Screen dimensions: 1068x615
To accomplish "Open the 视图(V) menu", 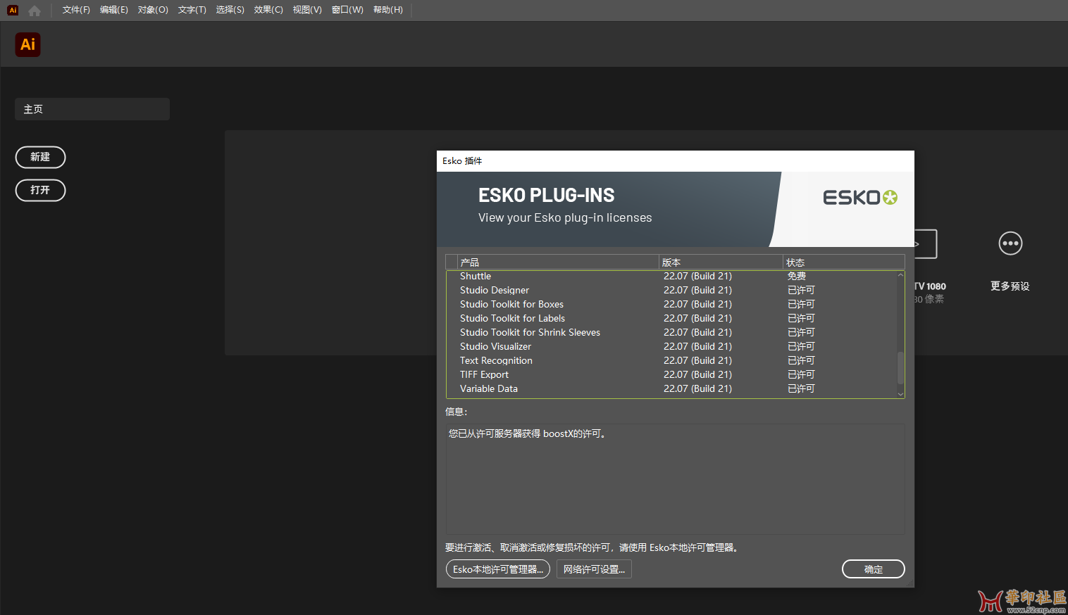I will point(307,10).
